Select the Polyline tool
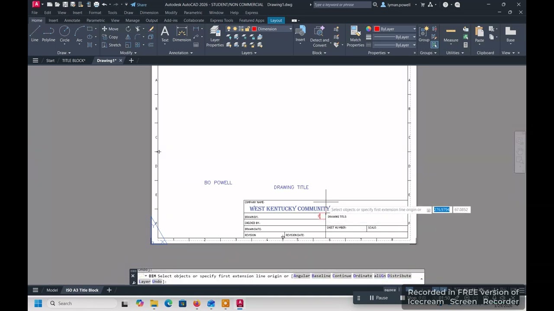Screen dimensions: 554x311 pos(48,34)
